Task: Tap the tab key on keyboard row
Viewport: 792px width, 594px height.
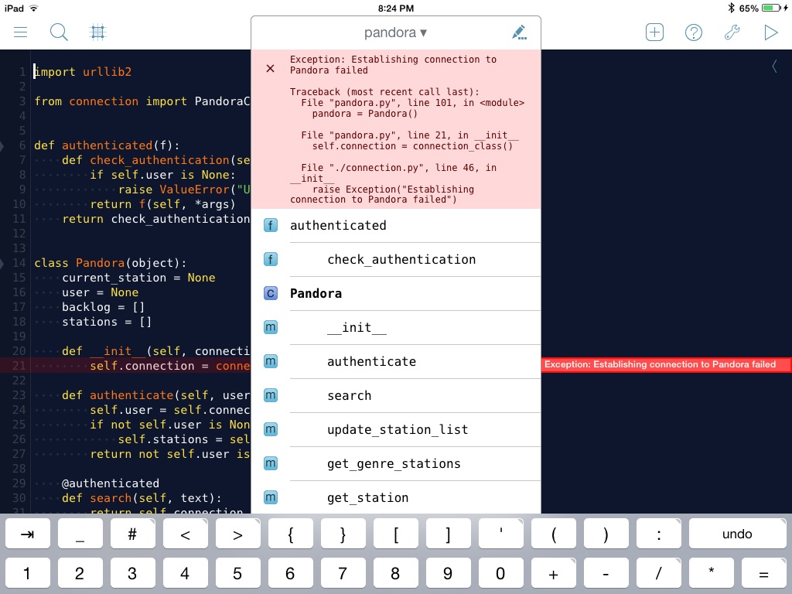Action: 28,534
